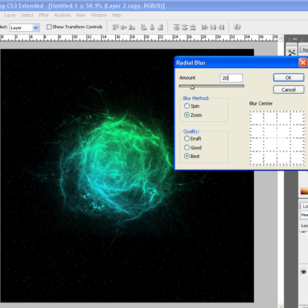Screen dimensions: 308x308
Task: Click the Distribute left edges icon
Action: [205, 27]
